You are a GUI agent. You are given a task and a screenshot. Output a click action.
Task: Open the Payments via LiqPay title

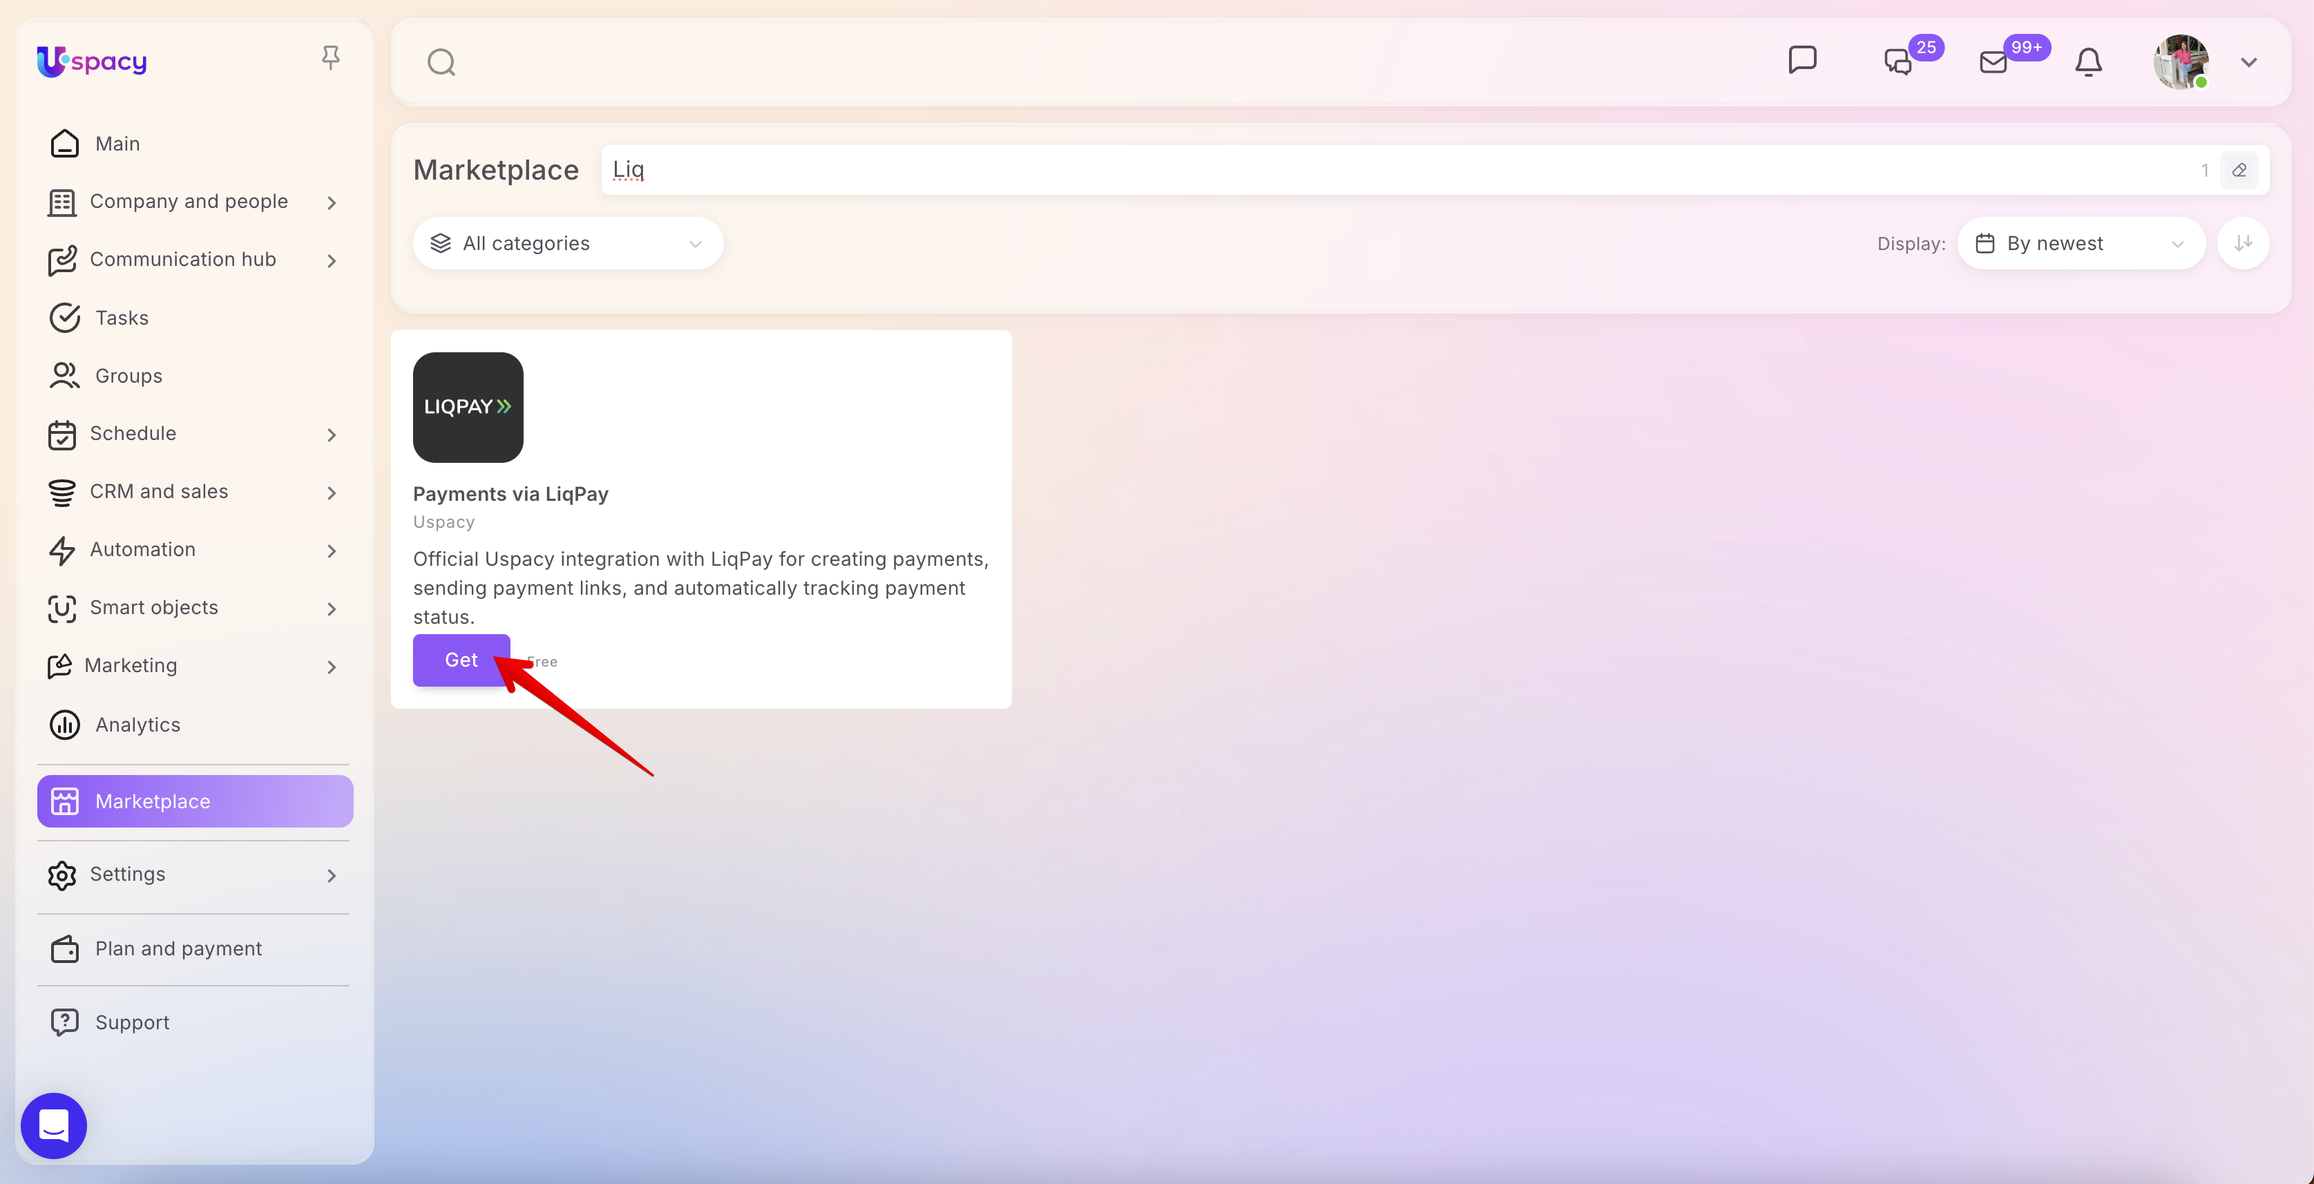[x=510, y=494]
